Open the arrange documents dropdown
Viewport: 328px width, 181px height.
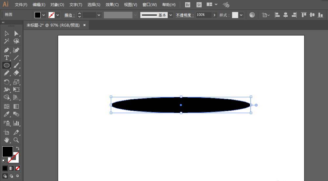tap(212, 4)
